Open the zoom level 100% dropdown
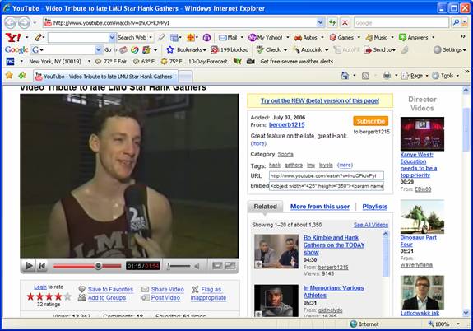473x331 pixels. [458, 324]
